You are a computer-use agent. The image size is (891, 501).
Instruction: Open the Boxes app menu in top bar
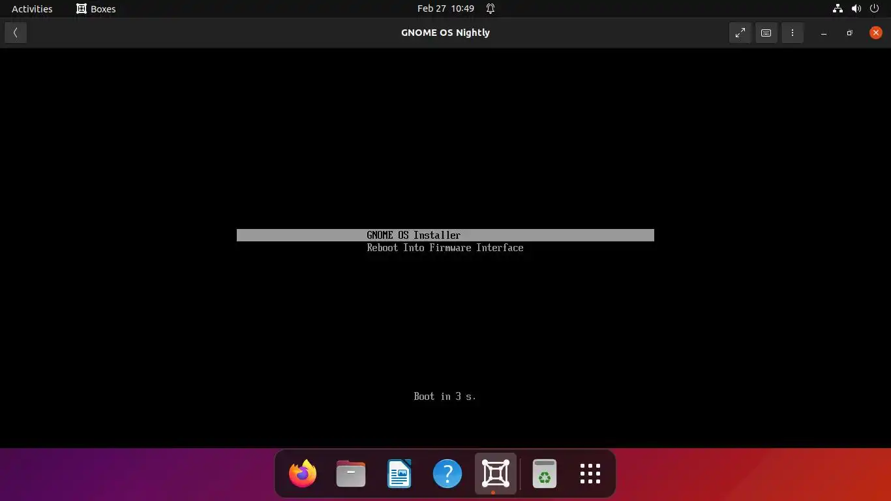pos(96,8)
